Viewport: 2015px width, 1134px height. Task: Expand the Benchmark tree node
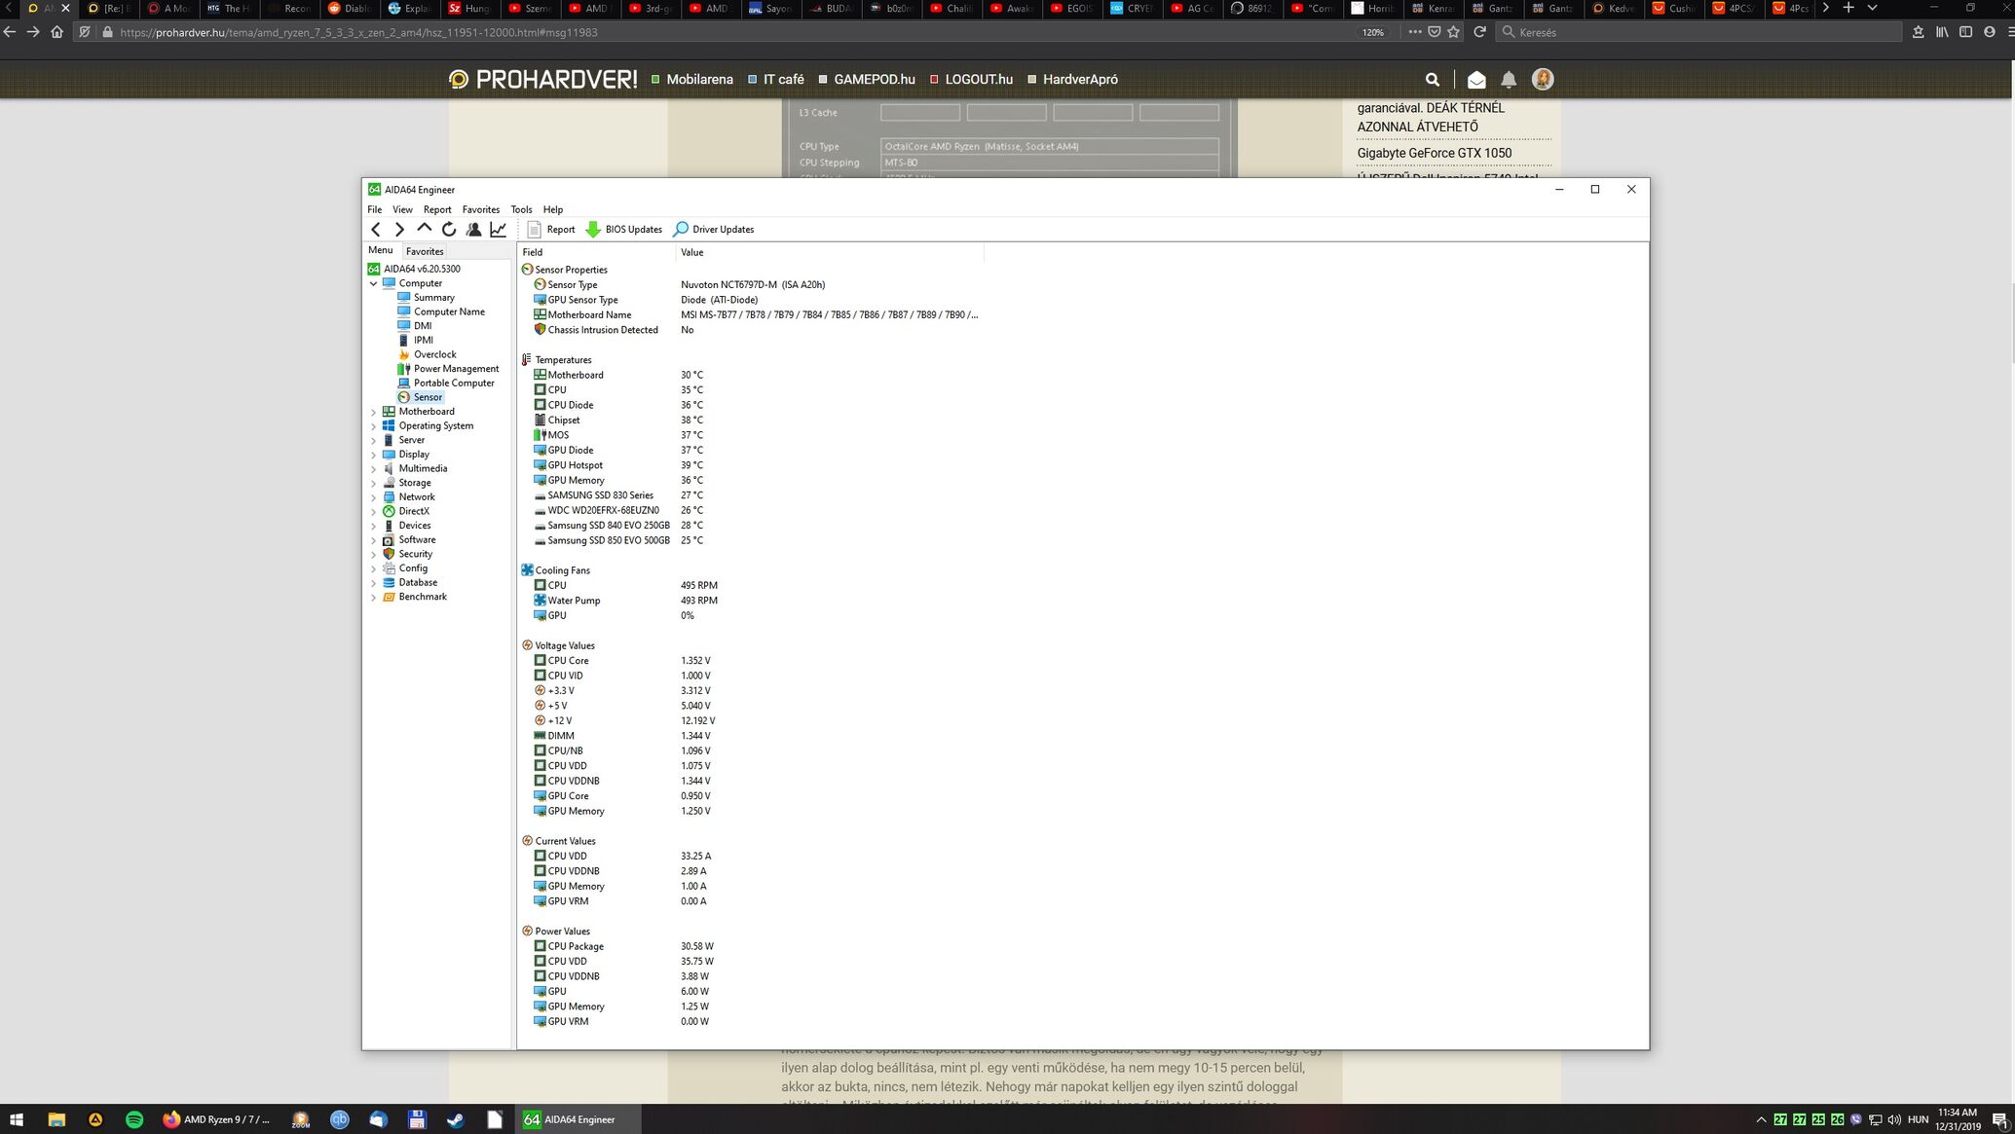(373, 598)
